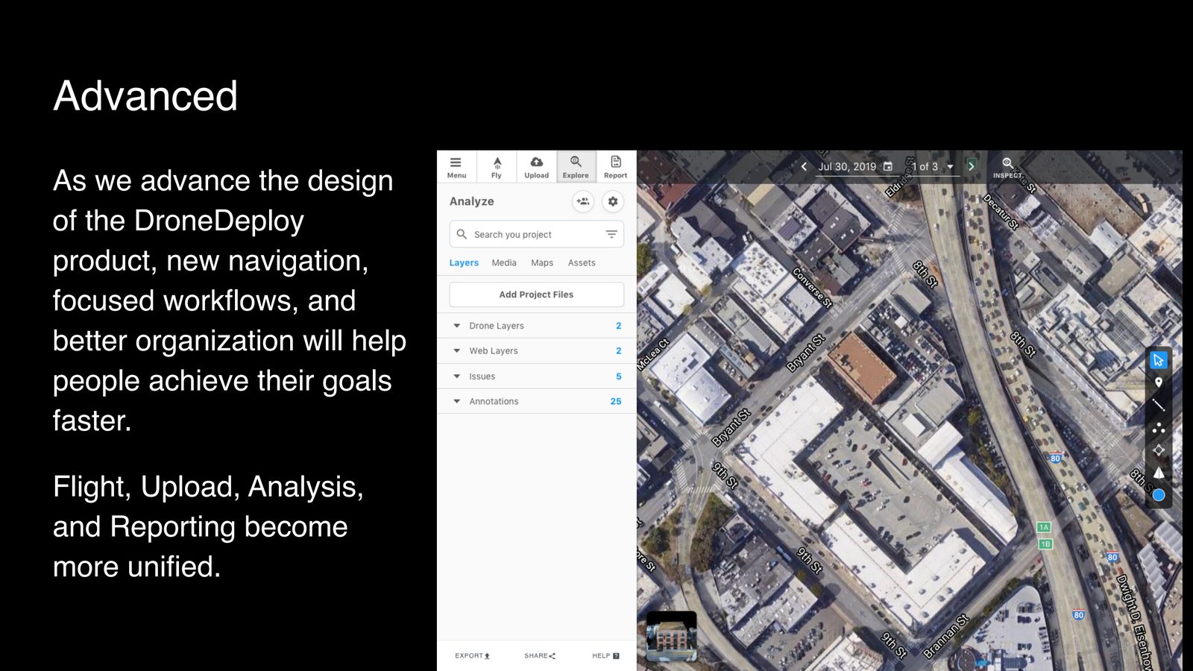Expand the Web Layers group
Screen dimensions: 1193x671
[536, 351]
